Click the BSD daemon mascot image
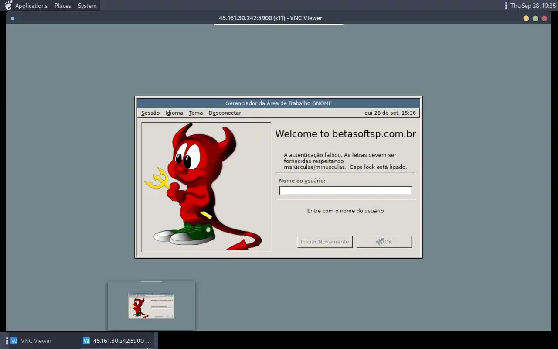558x349 pixels. [206, 187]
